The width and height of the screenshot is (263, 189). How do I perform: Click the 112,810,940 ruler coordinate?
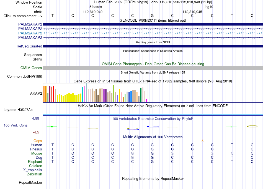(92, 12)
